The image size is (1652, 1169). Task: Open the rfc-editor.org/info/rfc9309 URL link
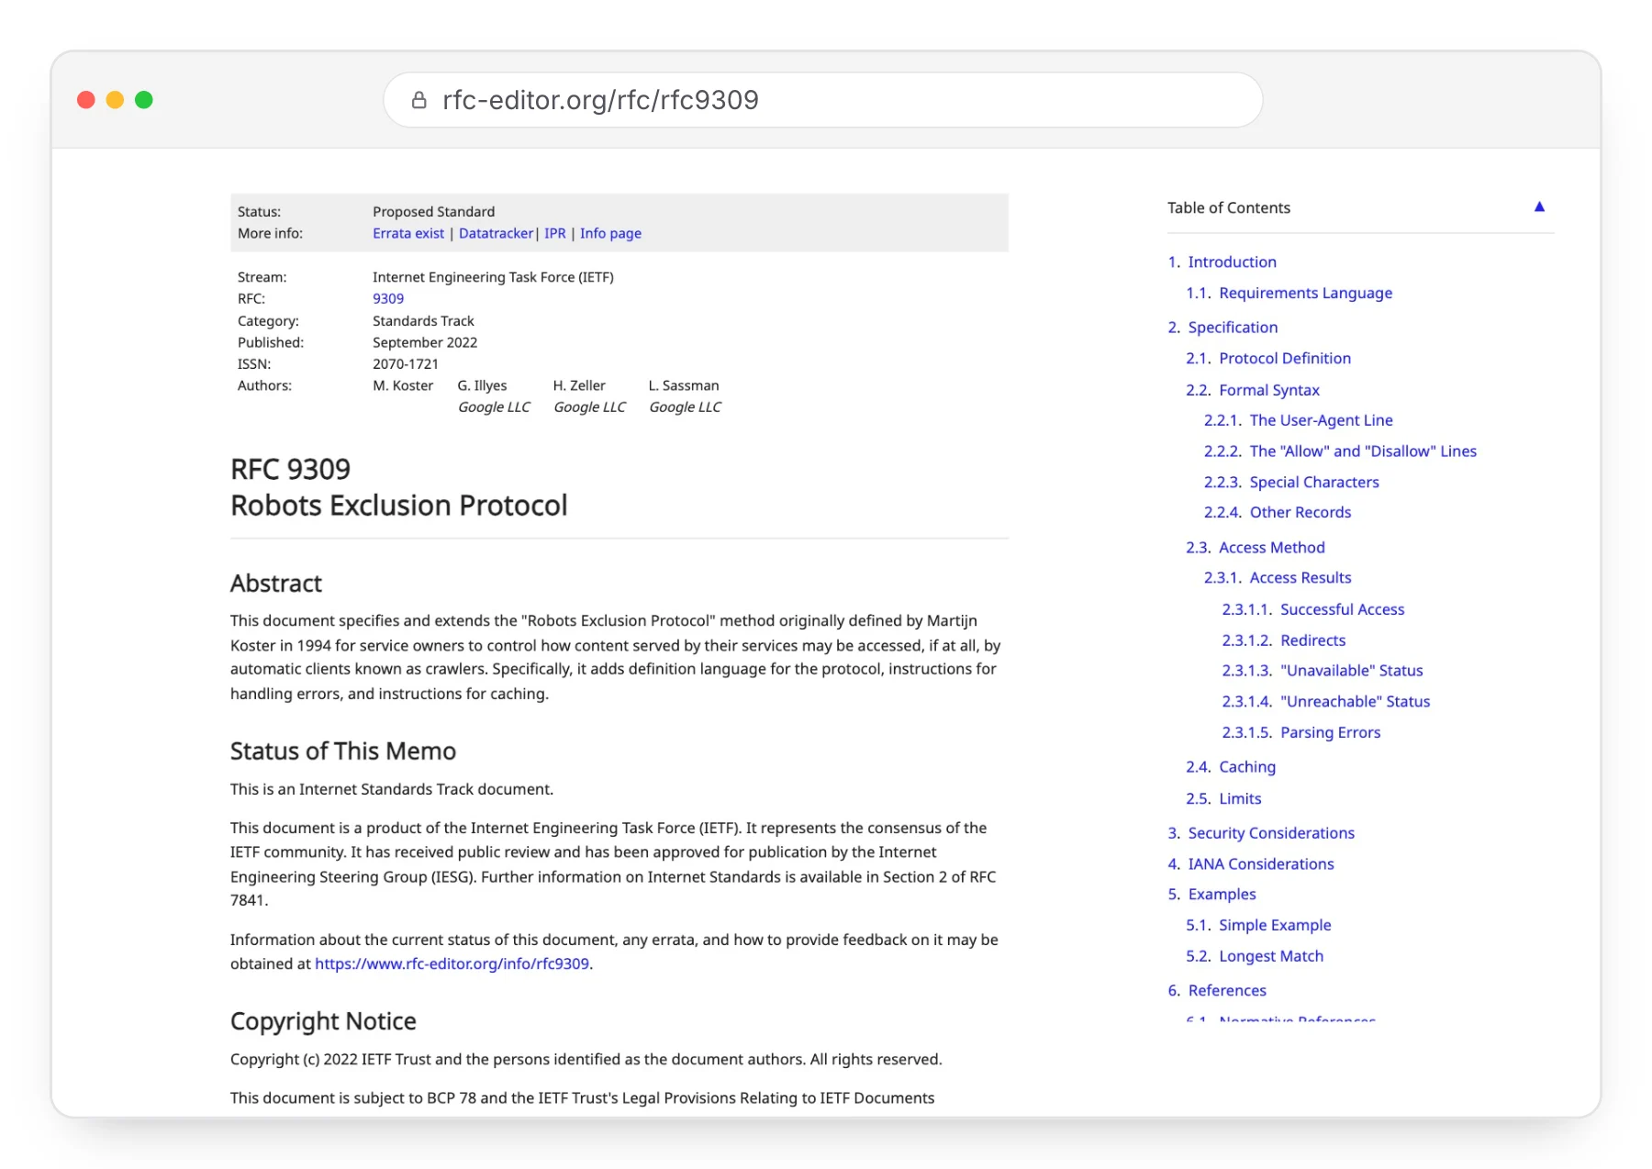pyautogui.click(x=452, y=963)
